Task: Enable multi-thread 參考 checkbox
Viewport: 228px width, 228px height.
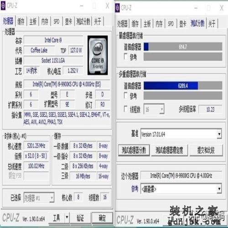Action: [126, 95]
